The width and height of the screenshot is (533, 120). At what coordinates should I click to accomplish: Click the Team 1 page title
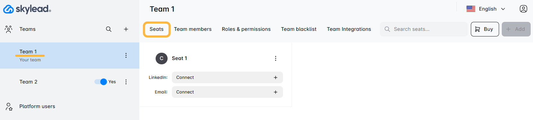[x=162, y=9]
